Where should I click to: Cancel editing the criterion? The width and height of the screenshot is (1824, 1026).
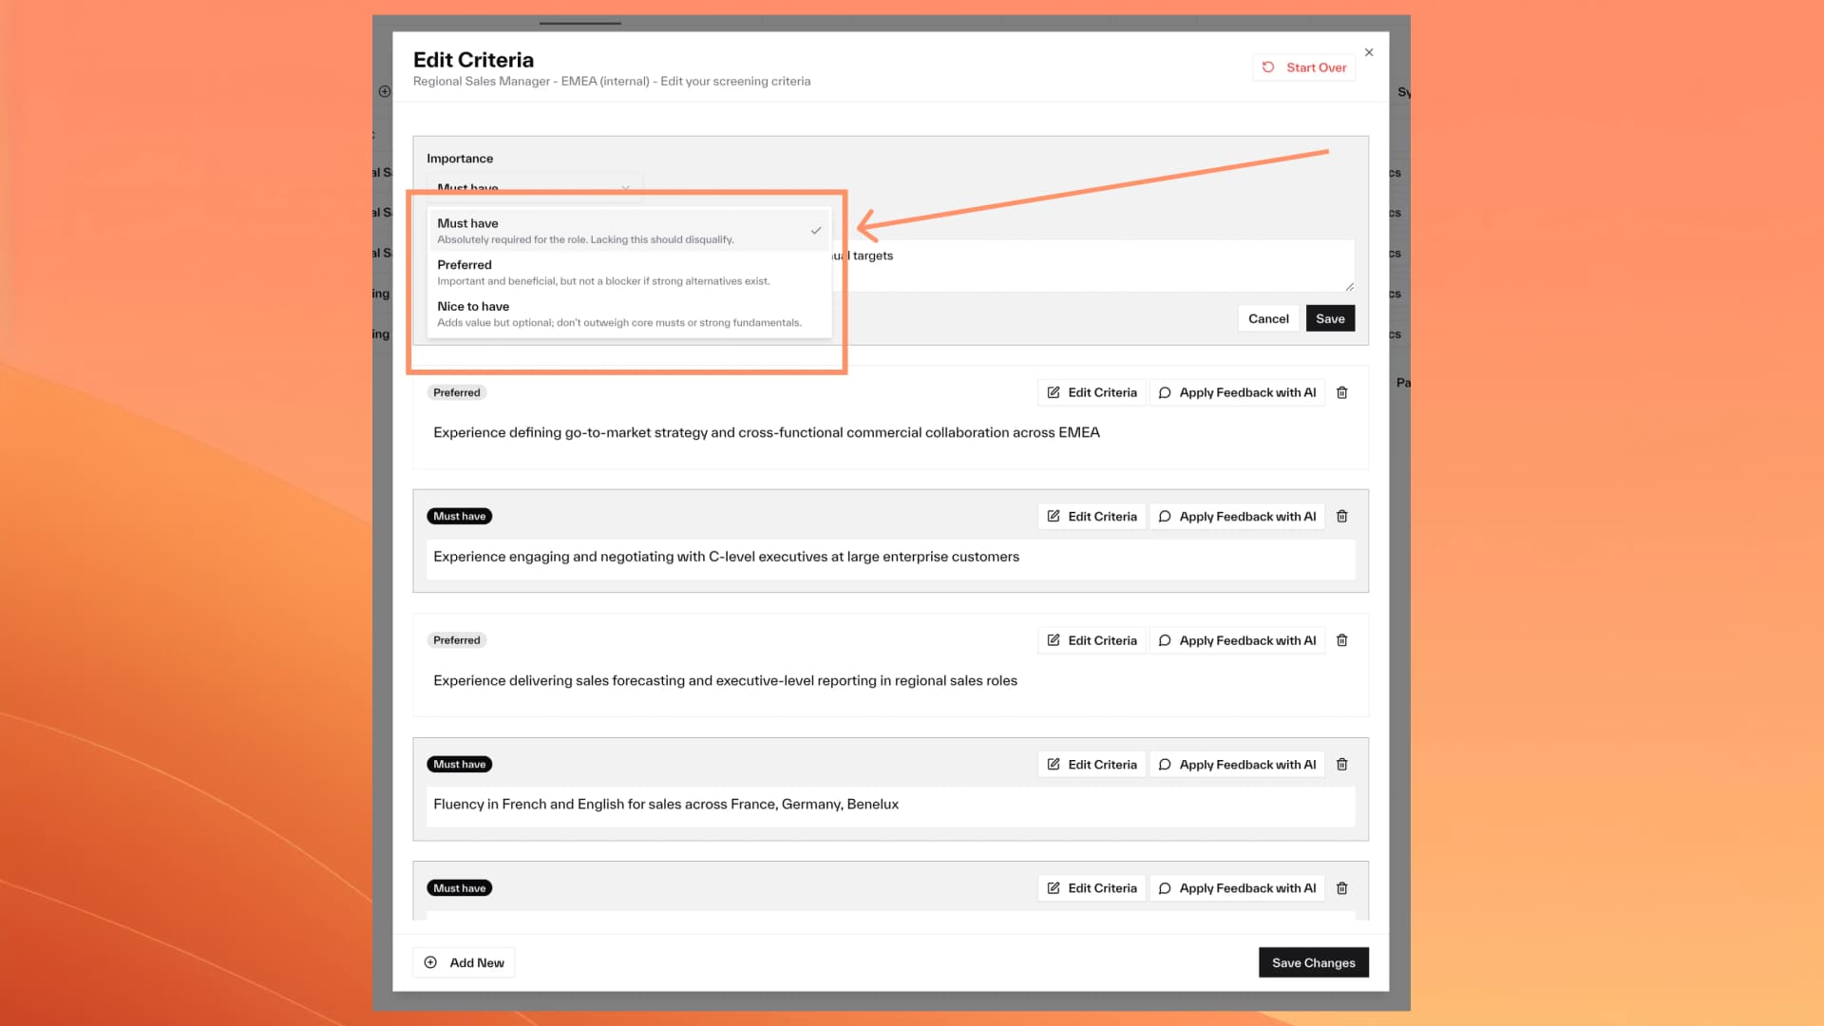tap(1268, 318)
